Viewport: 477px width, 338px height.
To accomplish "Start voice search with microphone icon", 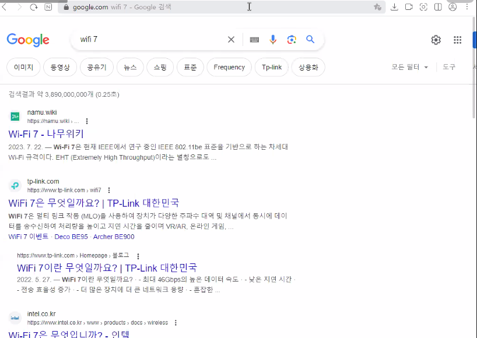I will (273, 40).
